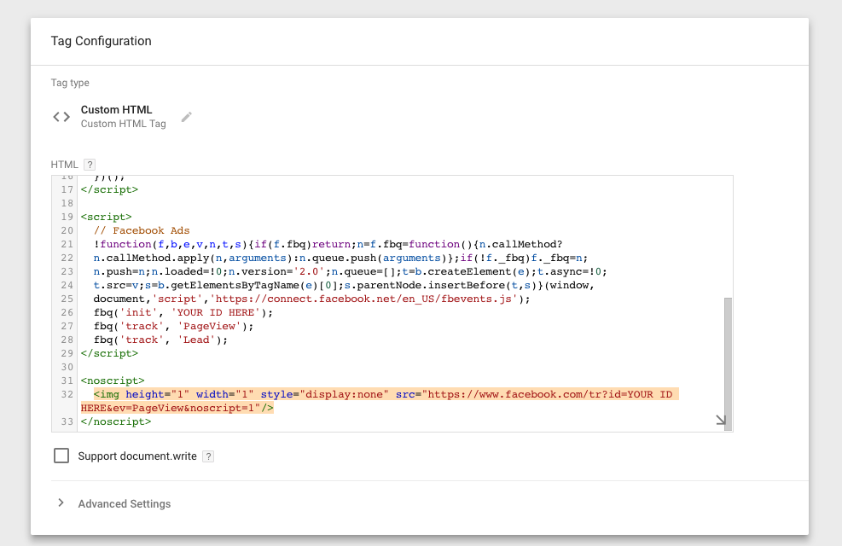Expand the Advanced Settings chevron
The image size is (842, 546).
pos(61,503)
